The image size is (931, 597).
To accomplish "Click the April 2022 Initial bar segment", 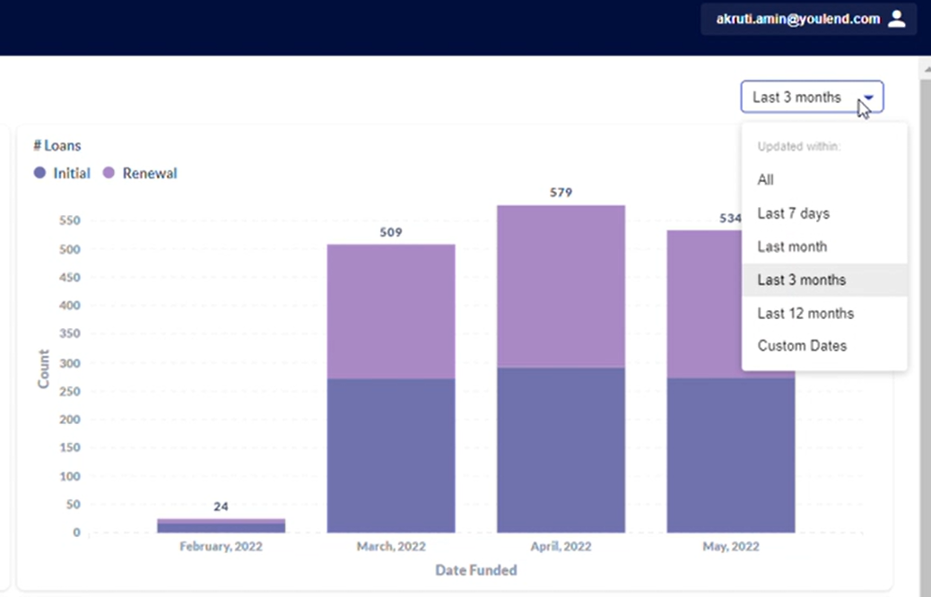I will [x=561, y=450].
